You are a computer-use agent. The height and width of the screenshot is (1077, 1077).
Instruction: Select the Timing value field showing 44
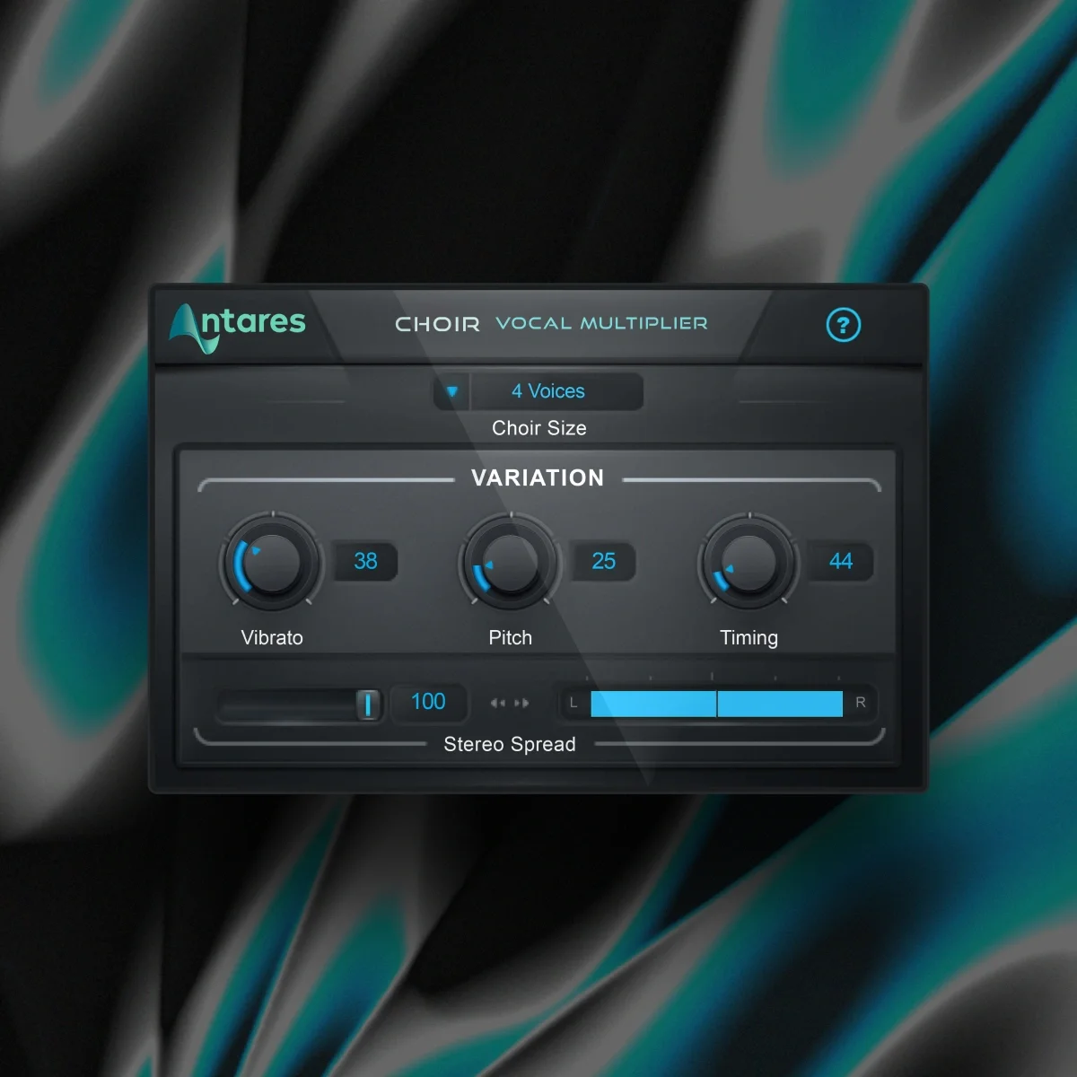pos(841,561)
